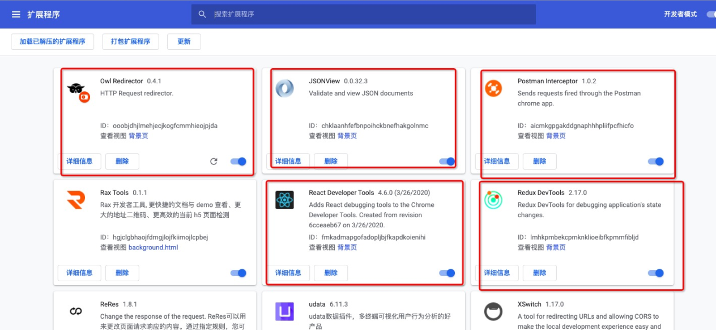Viewport: 716px width, 330px height.
Task: Open 详细信息 for Owl Redirector
Action: (x=79, y=161)
